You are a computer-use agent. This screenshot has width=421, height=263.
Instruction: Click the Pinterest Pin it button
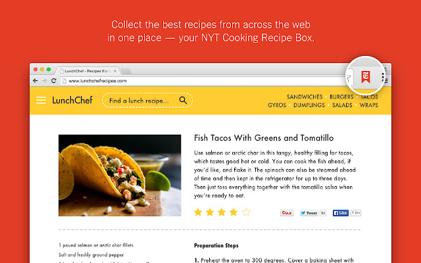coord(287,213)
